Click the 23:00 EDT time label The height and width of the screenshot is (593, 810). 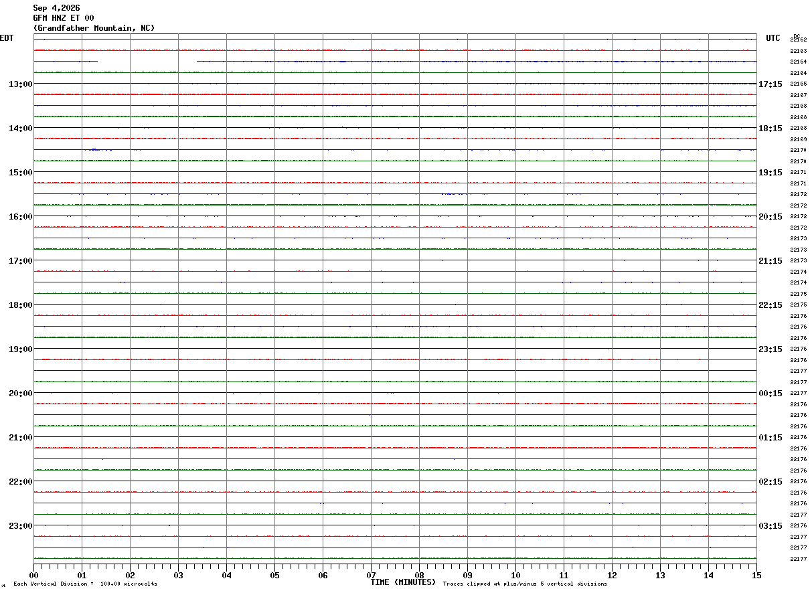click(20, 525)
